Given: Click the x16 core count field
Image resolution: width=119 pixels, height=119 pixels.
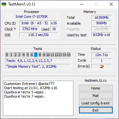Looking at the screenshot, I should (x=54, y=23).
